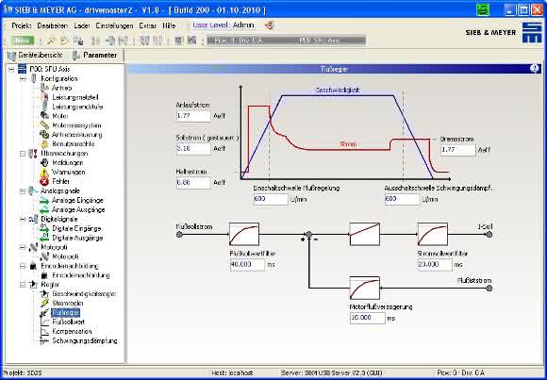Image resolution: width=547 pixels, height=380 pixels.
Task: Switch to the Parameter tab
Action: (94, 55)
